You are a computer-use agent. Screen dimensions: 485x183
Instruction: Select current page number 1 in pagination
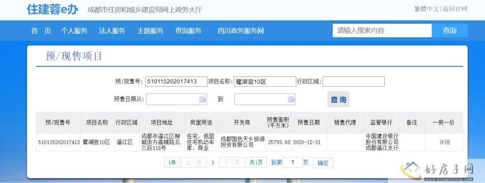(x=213, y=163)
